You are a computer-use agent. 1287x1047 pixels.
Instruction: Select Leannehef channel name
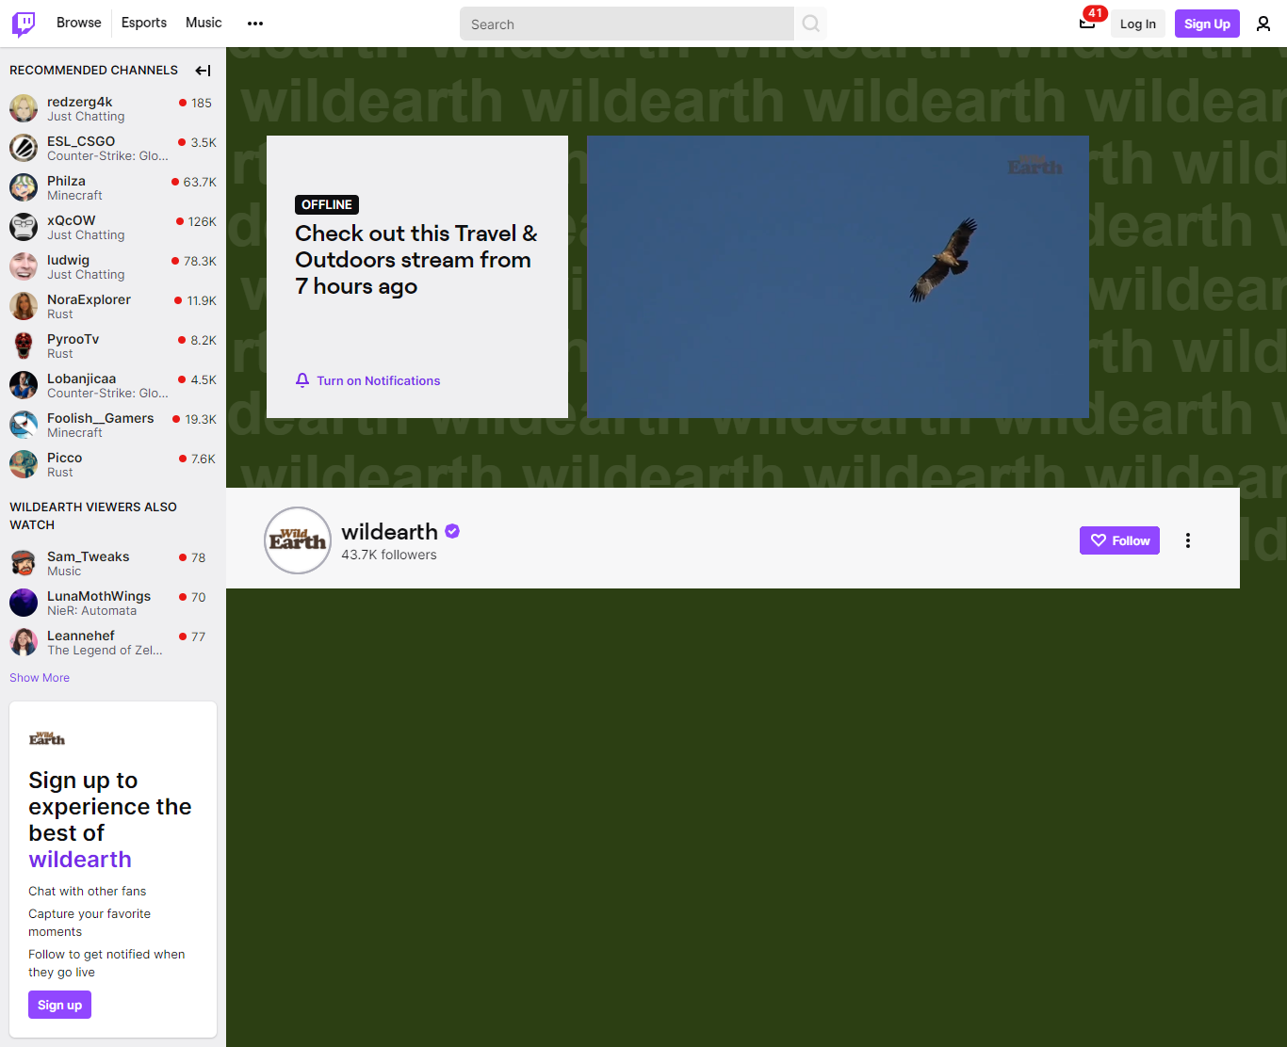81,636
